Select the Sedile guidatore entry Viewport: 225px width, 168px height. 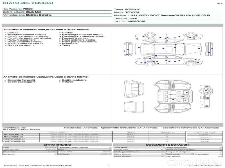(x=74, y=80)
